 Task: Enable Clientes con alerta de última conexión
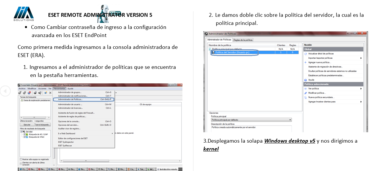tap(21, 163)
